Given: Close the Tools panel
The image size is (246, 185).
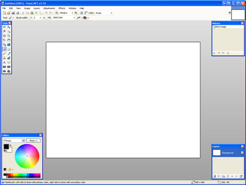Looking at the screenshot, I should click(x=10, y=23).
